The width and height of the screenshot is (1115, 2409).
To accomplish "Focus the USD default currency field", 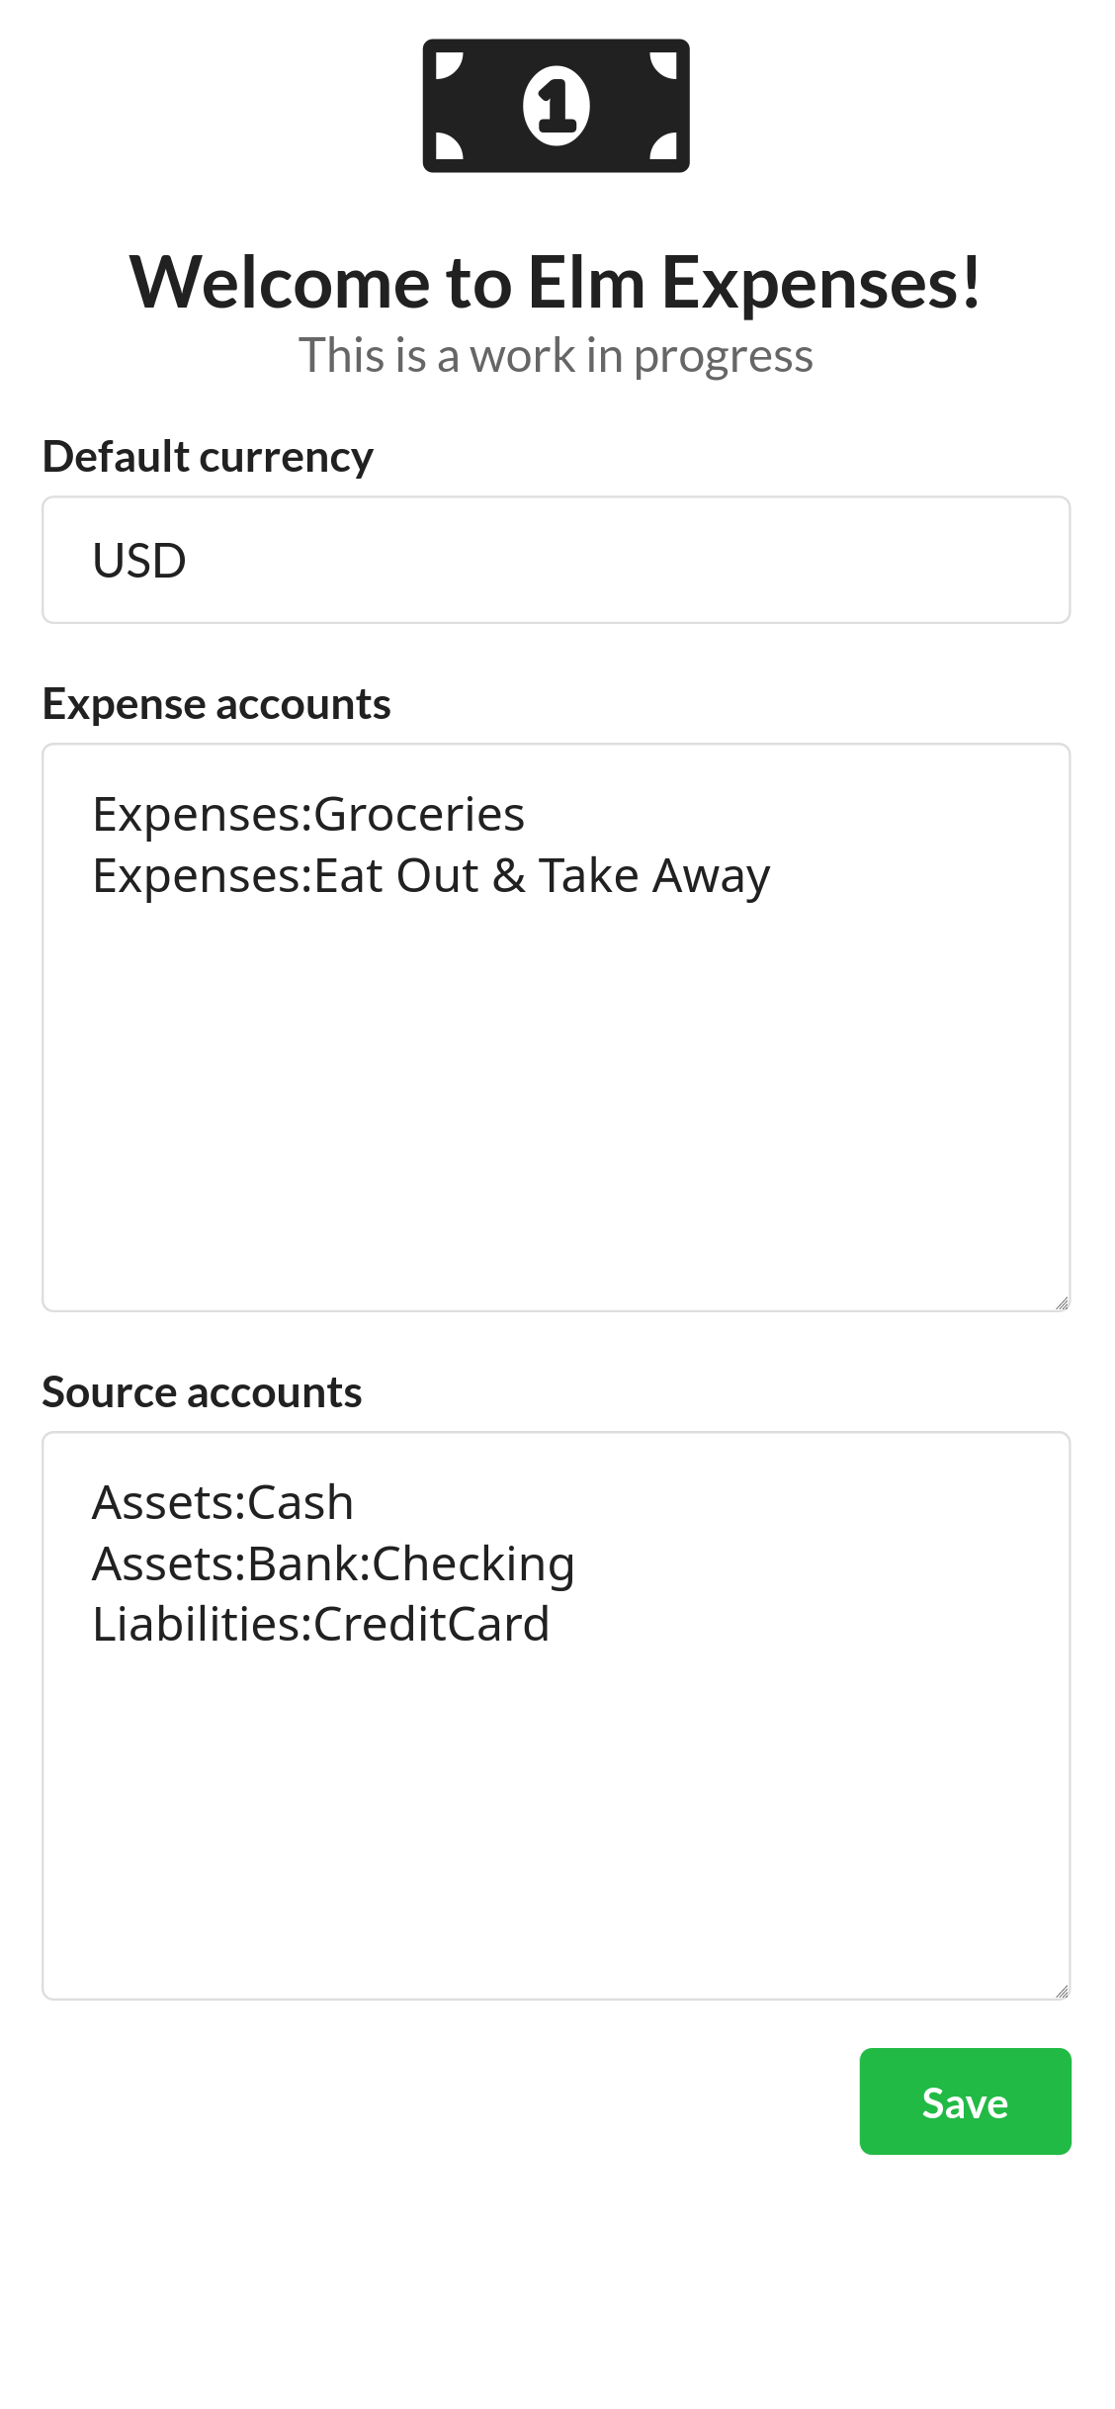I will (556, 560).
